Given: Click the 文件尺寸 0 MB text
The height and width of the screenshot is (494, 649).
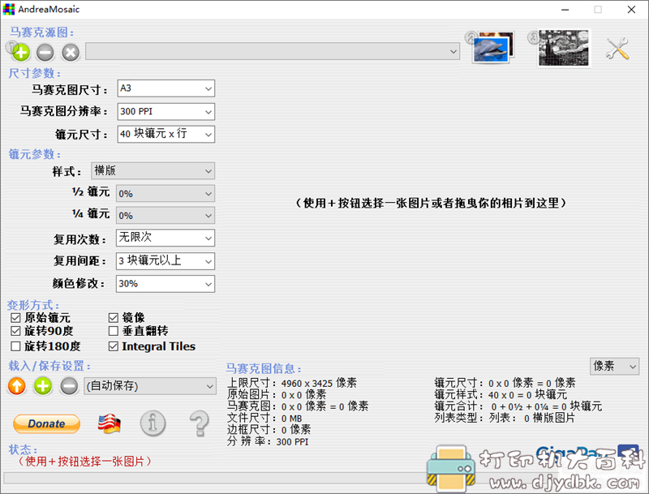Looking at the screenshot, I should [x=264, y=419].
